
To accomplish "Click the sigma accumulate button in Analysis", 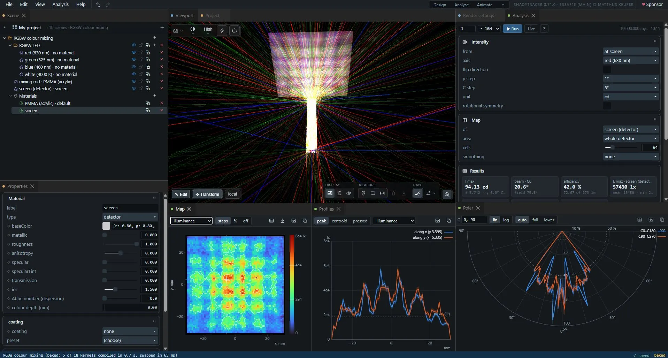I will pos(544,29).
